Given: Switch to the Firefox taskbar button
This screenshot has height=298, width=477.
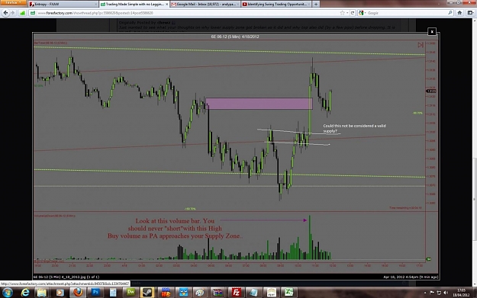Looking at the screenshot, I should tap(78, 293).
